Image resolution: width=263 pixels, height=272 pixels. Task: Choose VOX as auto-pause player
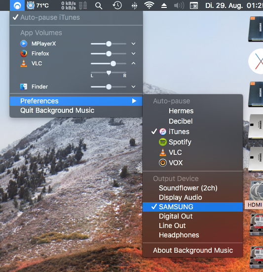193,163
